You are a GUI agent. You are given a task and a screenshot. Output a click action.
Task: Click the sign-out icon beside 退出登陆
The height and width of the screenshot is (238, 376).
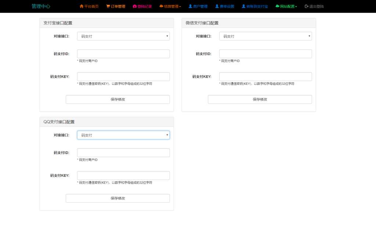point(307,6)
